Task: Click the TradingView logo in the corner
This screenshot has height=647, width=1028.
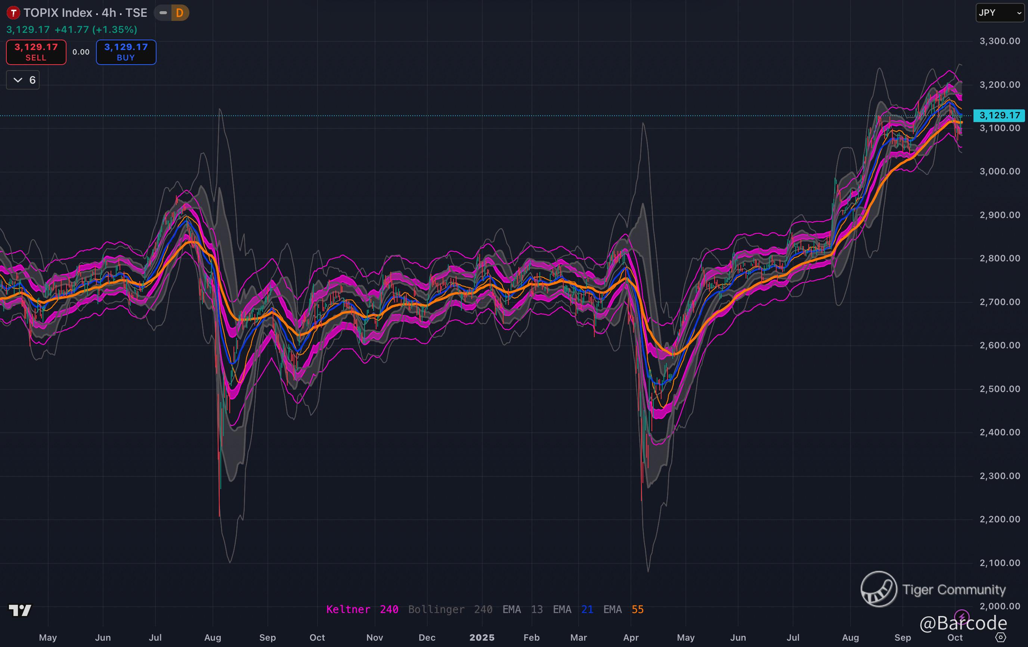Action: point(20,610)
